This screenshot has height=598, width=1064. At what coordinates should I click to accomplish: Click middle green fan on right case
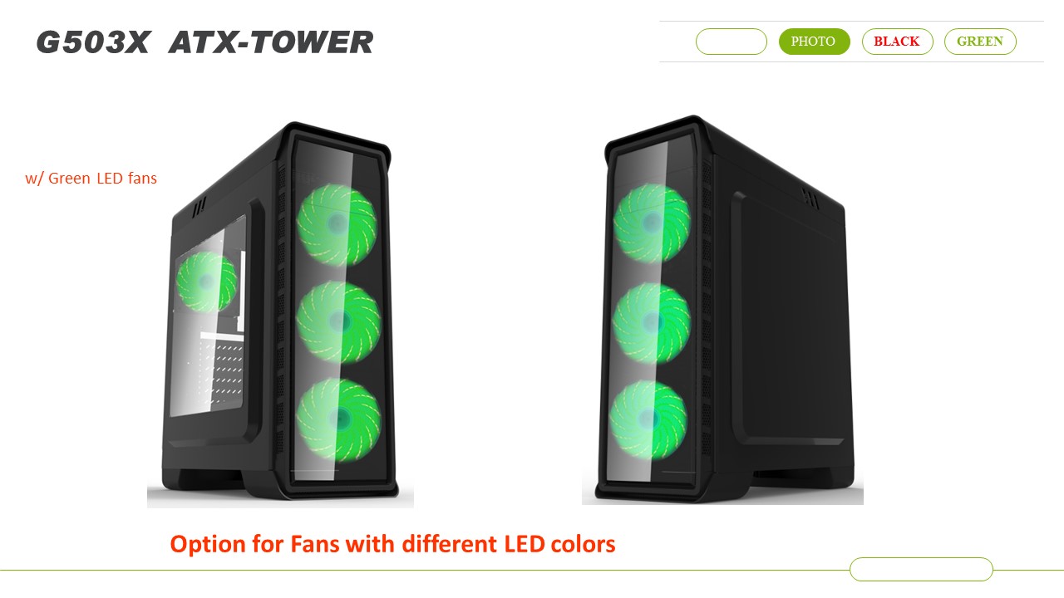[651, 324]
